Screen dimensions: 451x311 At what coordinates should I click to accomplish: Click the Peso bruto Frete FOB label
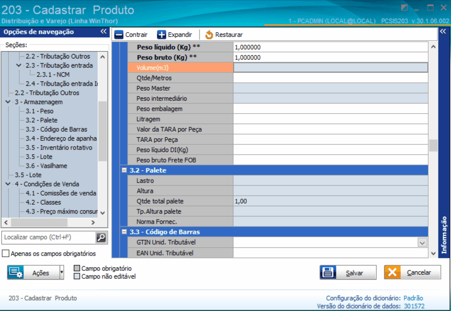[166, 160]
